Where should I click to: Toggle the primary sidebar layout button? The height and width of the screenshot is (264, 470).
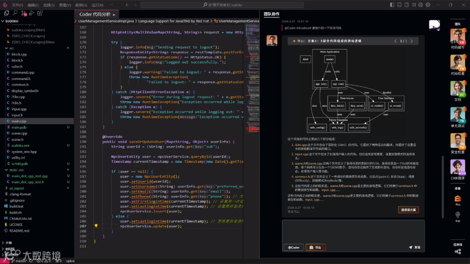pyautogui.click(x=392, y=5)
